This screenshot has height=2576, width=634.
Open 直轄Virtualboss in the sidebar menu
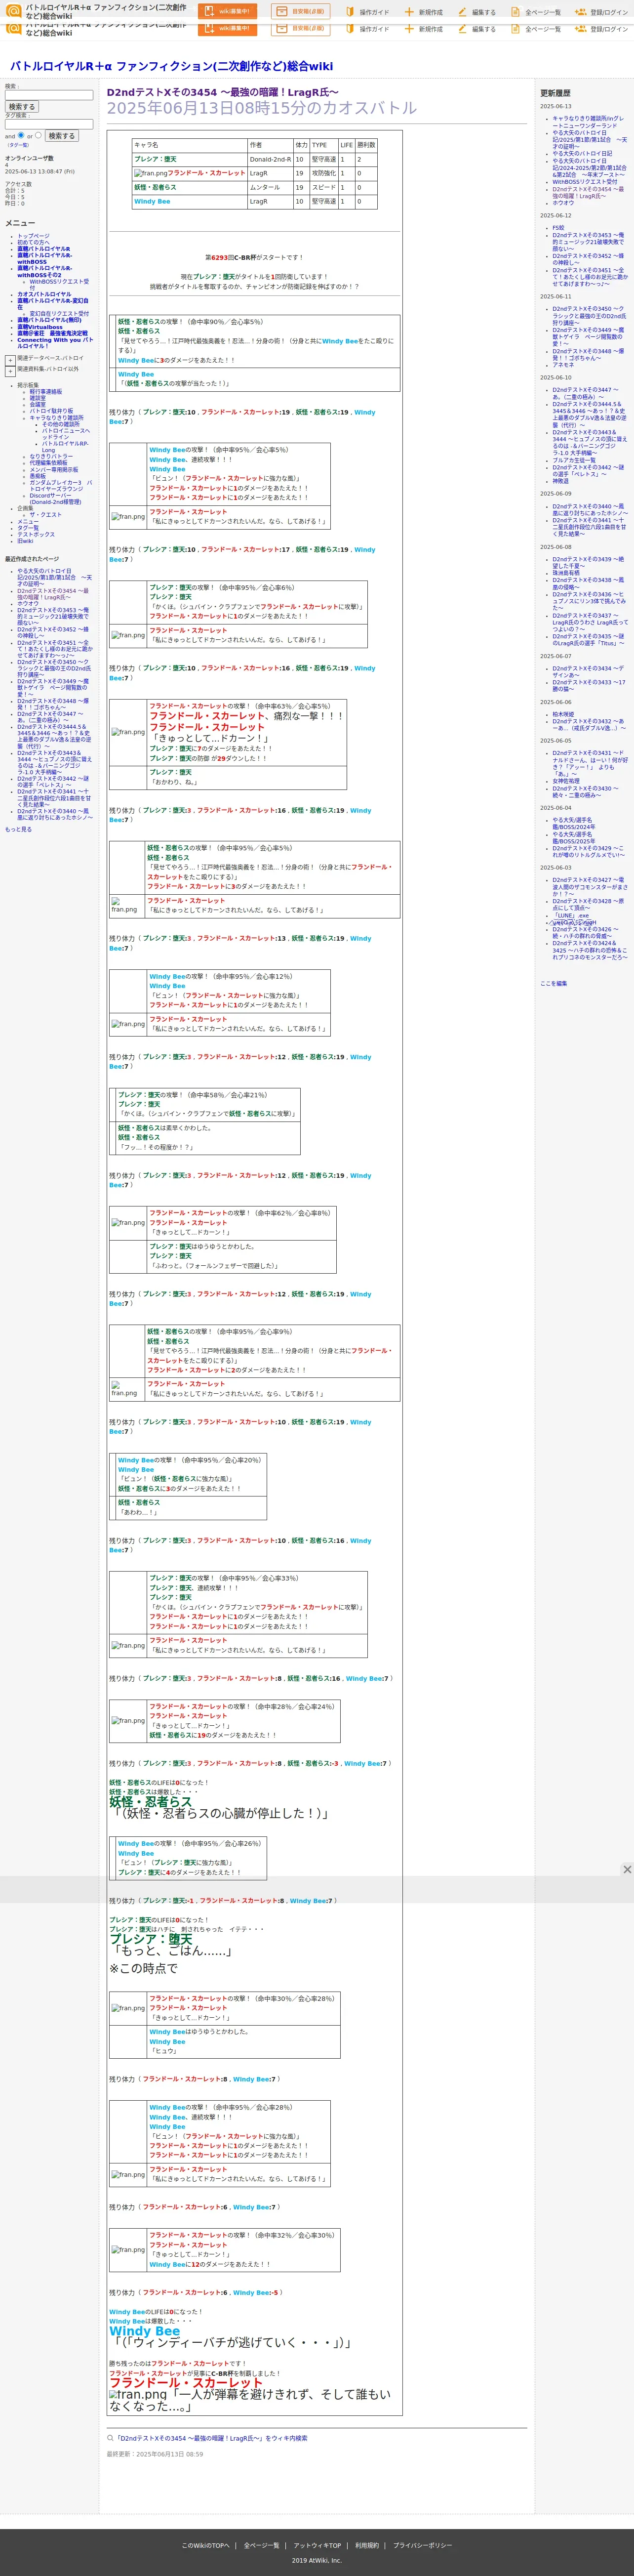coord(40,327)
